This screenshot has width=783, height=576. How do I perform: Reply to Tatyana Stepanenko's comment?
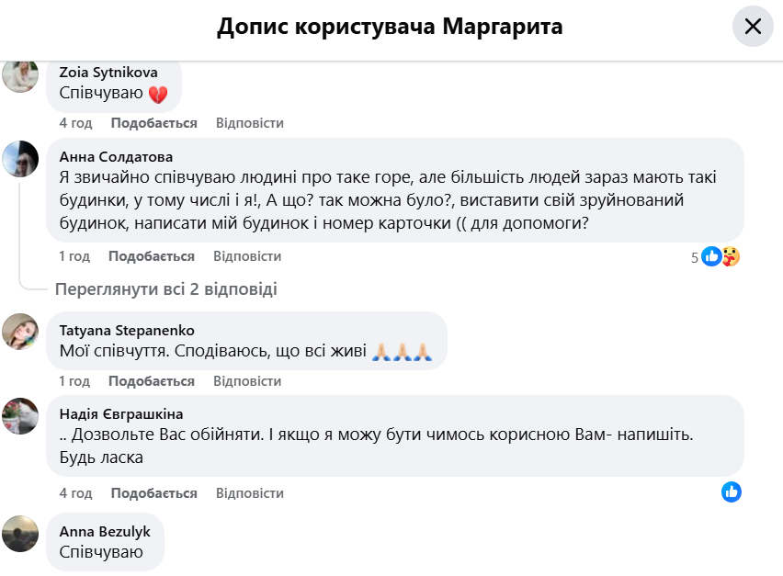point(247,381)
